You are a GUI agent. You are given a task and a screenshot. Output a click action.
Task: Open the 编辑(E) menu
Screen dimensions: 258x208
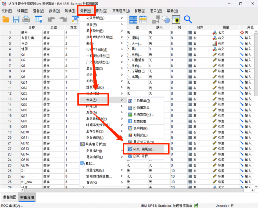click(23, 11)
